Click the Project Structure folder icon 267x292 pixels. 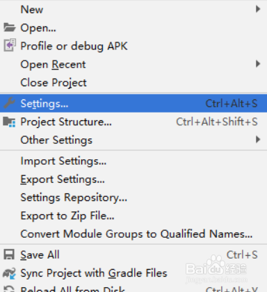click(9, 122)
